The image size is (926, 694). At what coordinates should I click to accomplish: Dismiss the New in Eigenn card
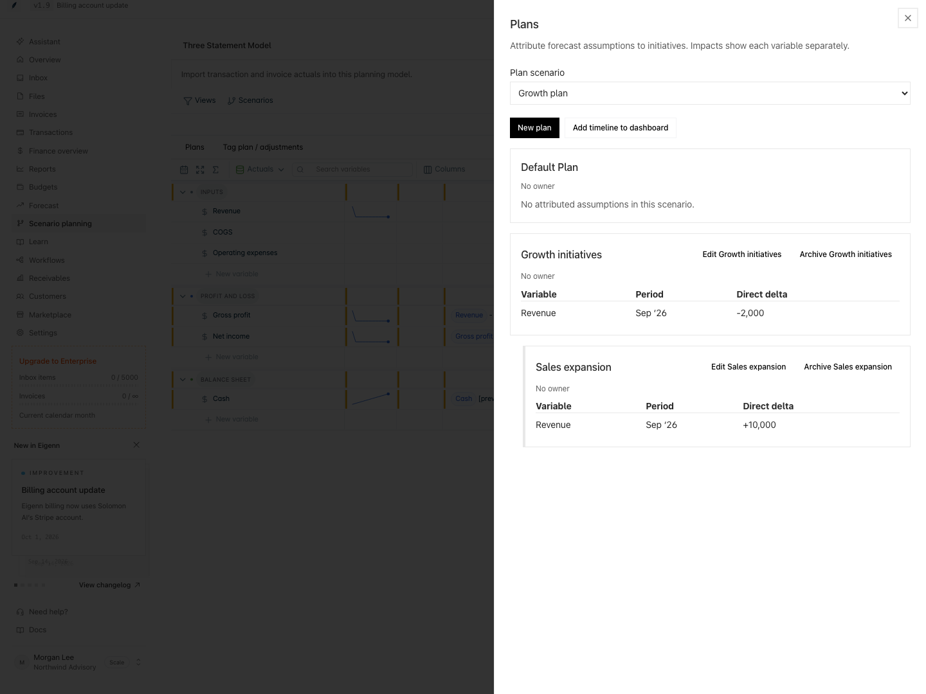pyautogui.click(x=136, y=445)
